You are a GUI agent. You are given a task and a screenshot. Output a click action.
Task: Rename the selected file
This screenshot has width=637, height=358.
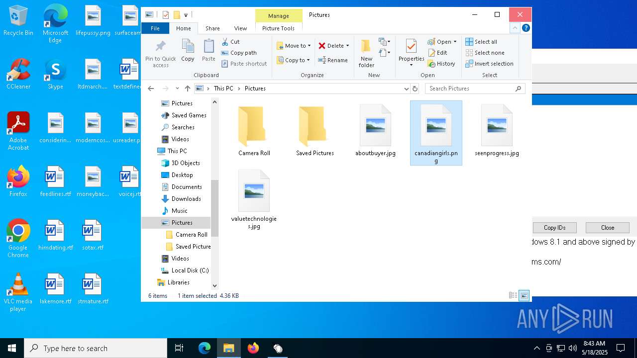(x=333, y=60)
